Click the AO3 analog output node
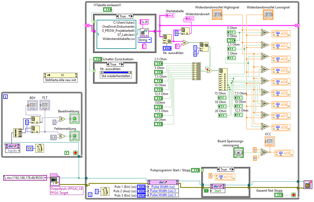The width and height of the screenshot is (314, 202). pos(281,71)
